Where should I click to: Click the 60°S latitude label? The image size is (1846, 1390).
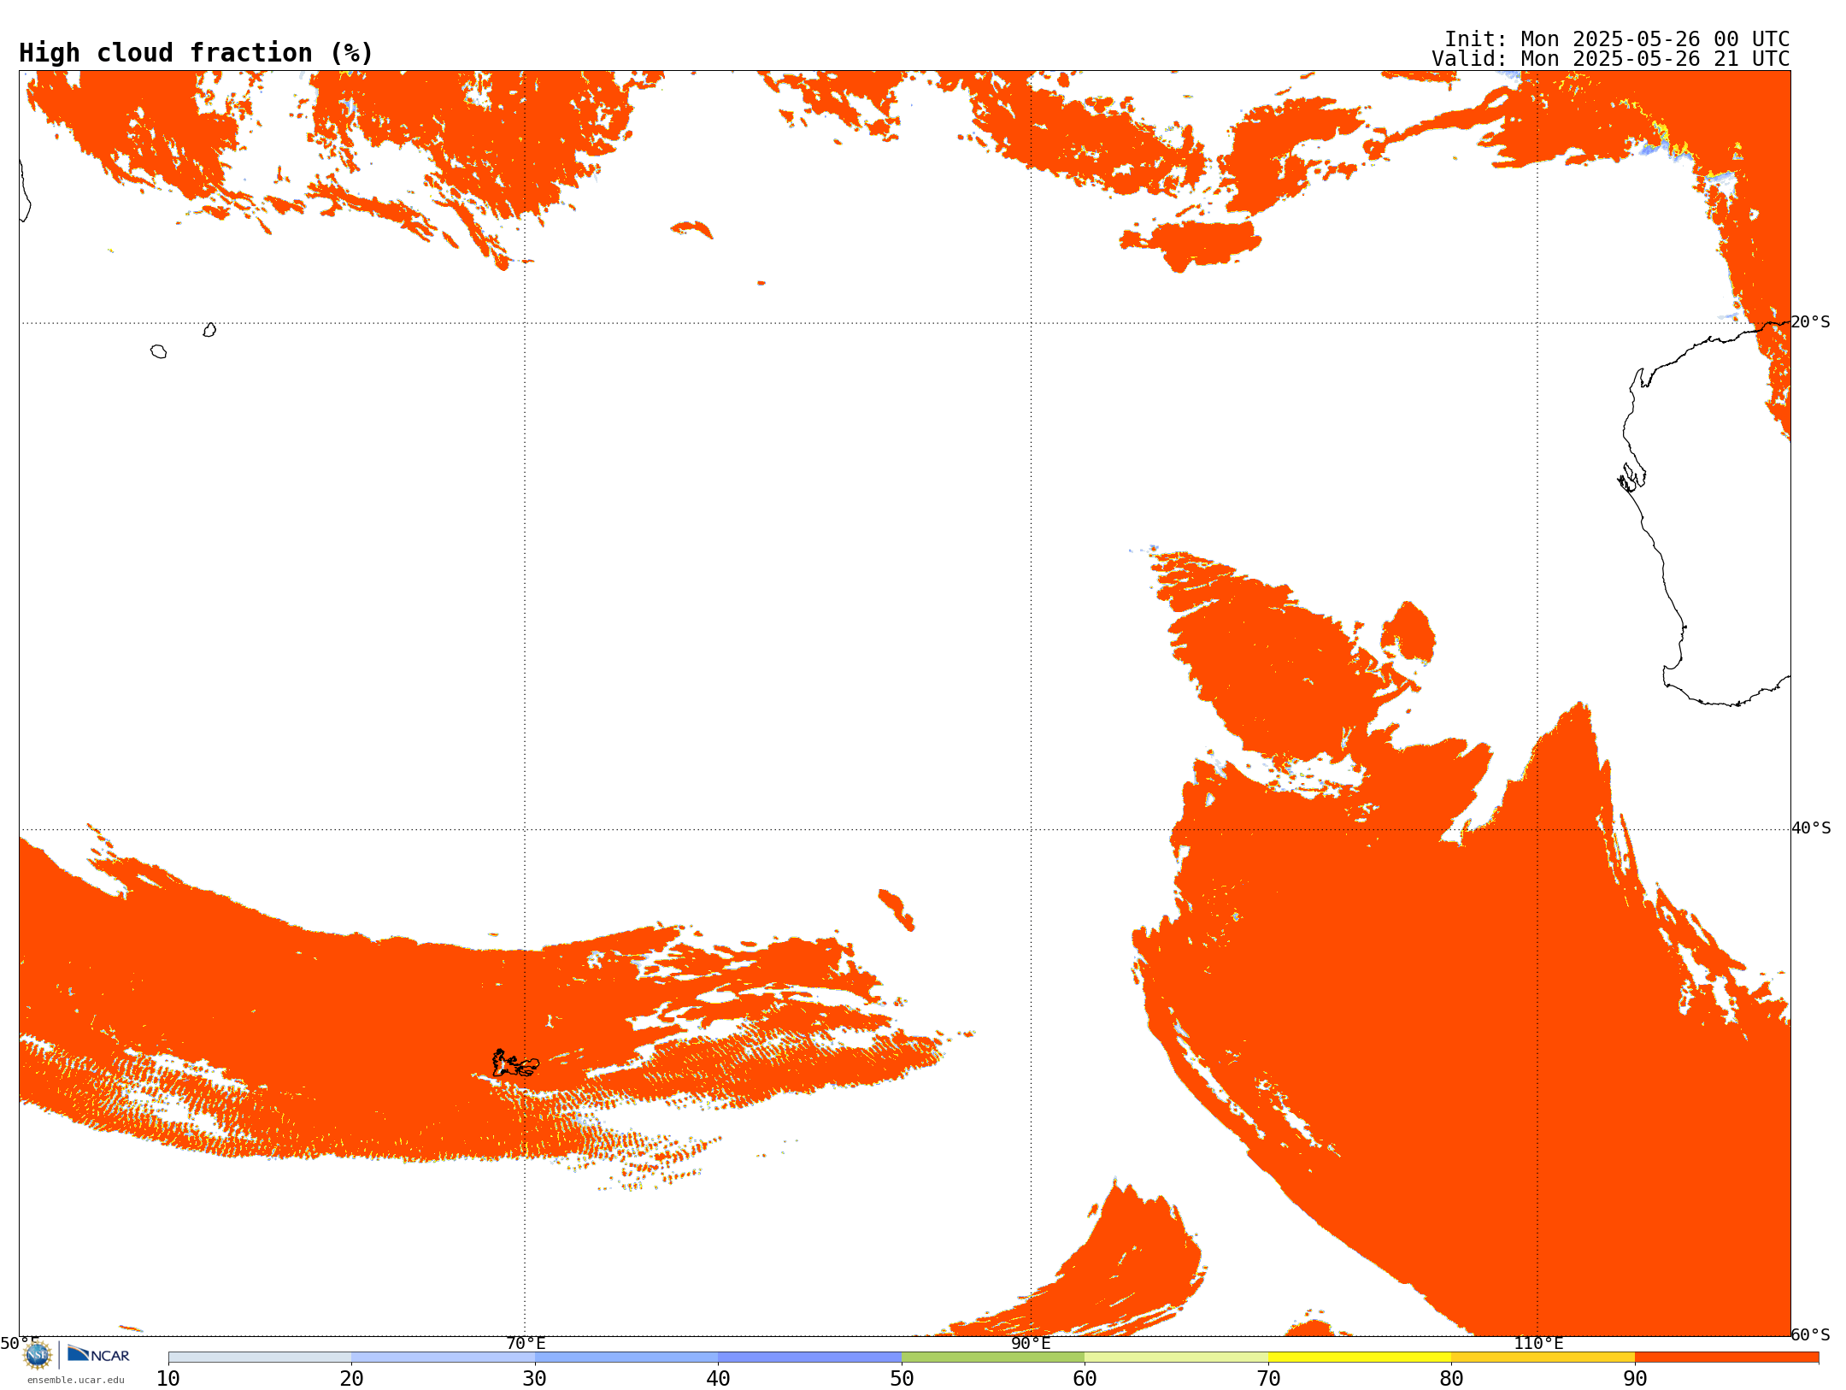1810,1334
